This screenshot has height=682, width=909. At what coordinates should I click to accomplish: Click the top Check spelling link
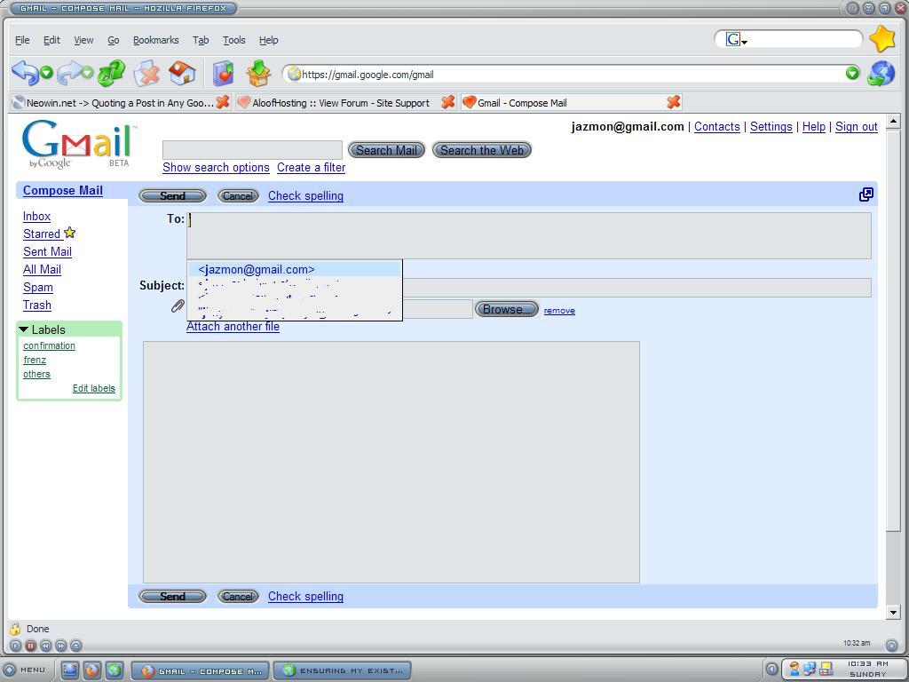(305, 196)
